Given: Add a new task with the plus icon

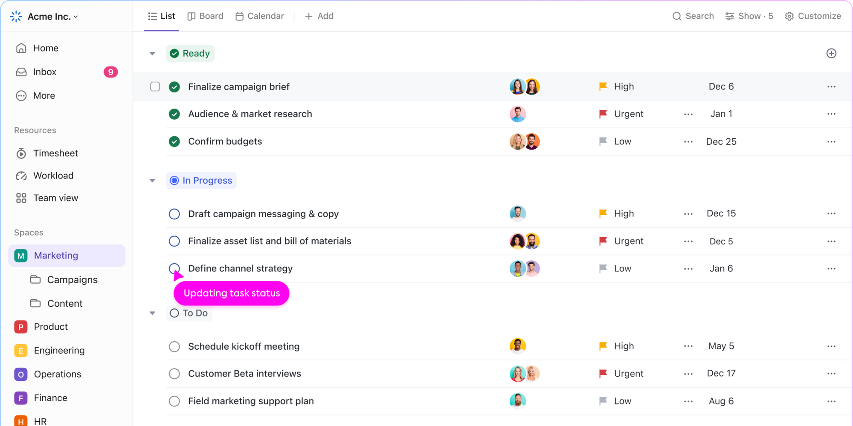Looking at the screenshot, I should coord(831,53).
